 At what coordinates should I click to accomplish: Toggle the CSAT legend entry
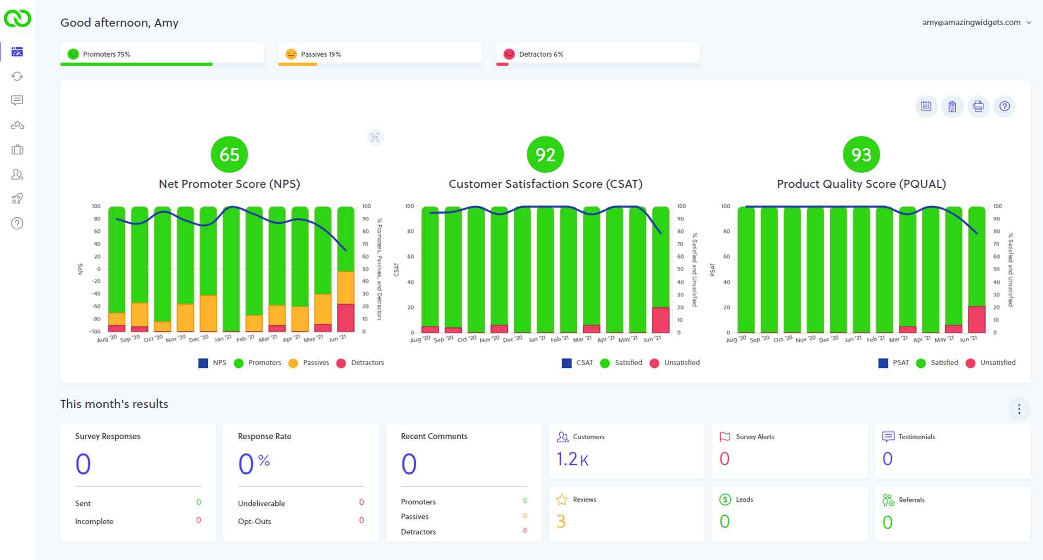[577, 363]
